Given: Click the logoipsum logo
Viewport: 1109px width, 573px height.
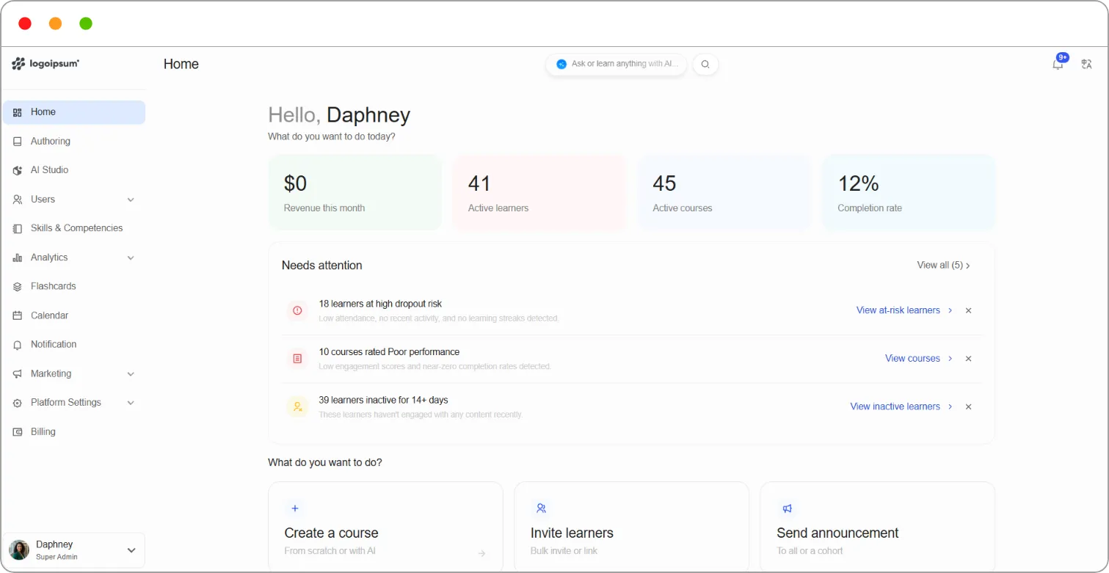Looking at the screenshot, I should (x=46, y=64).
